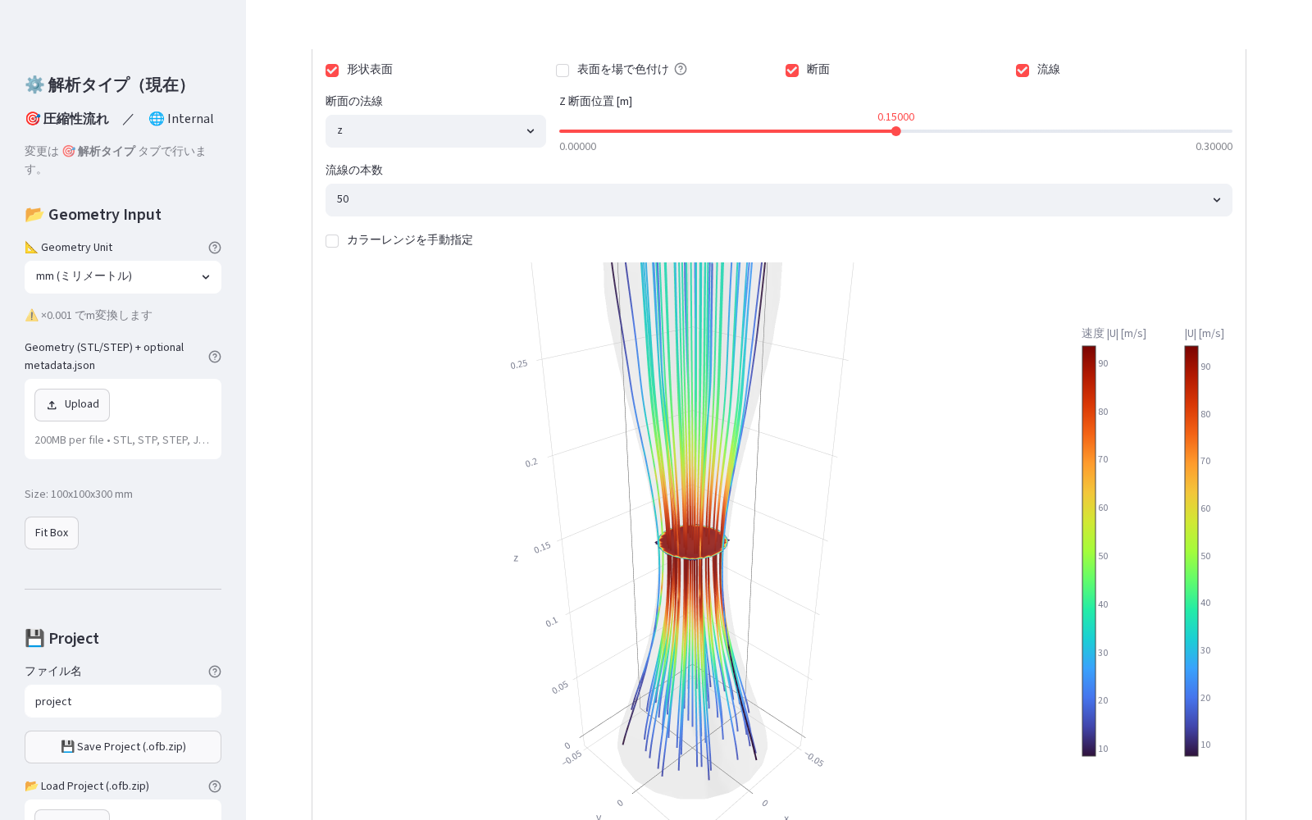Viewport: 1312px width, 820px height.
Task: Click the folder icon in the Geometry Input heading
Action: tap(34, 215)
